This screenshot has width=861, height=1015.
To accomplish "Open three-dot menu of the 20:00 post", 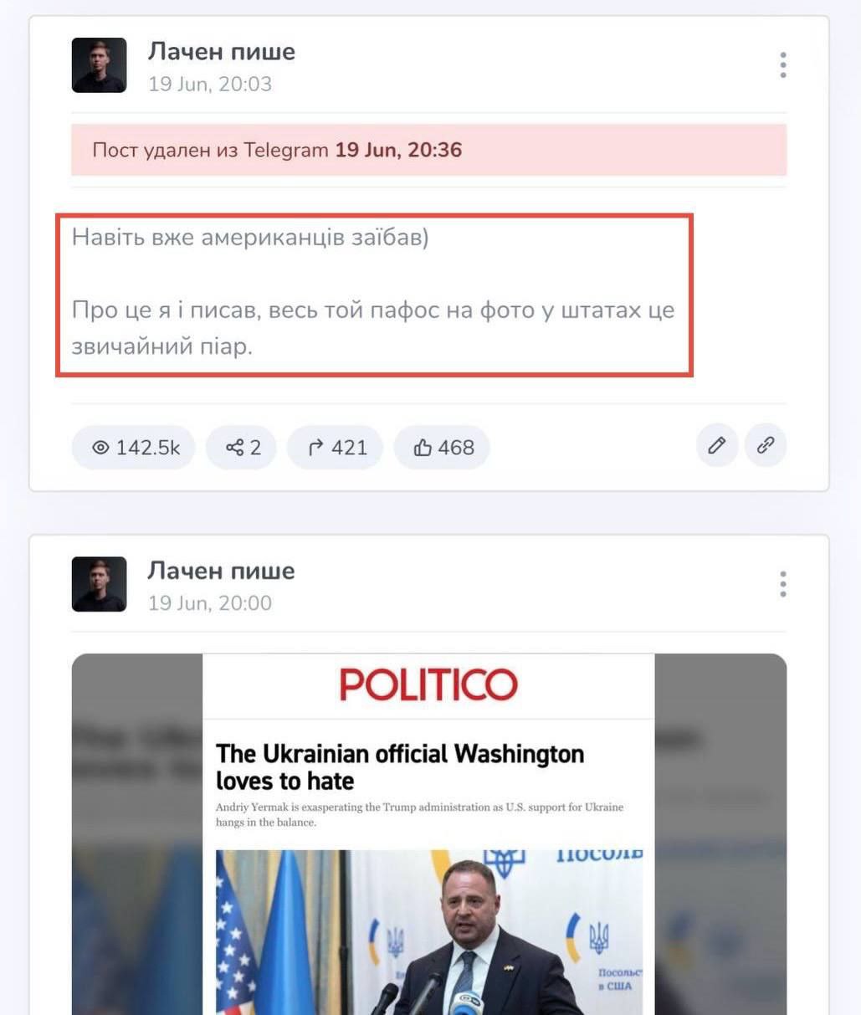I will tap(783, 584).
